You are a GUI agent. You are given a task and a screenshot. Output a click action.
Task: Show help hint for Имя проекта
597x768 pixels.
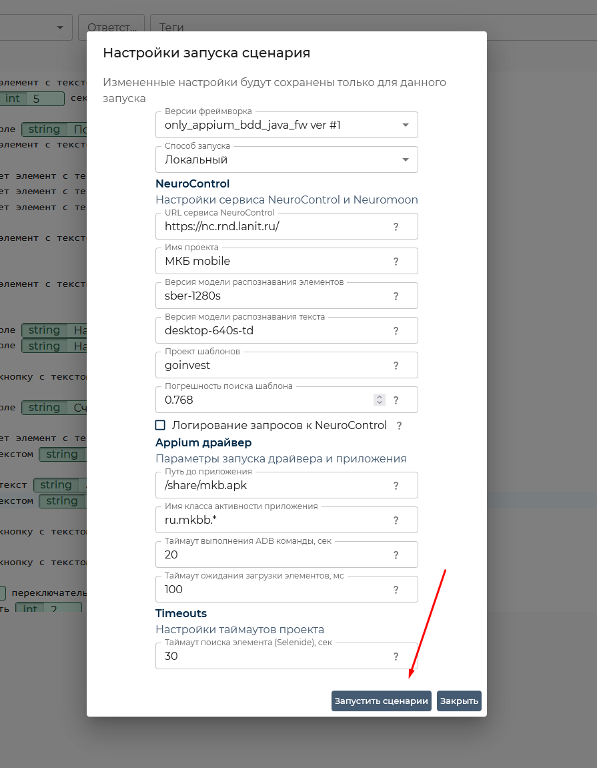[x=396, y=262]
